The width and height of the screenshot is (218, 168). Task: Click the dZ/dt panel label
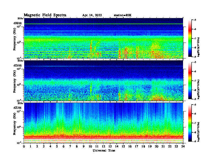(x=18, y=108)
